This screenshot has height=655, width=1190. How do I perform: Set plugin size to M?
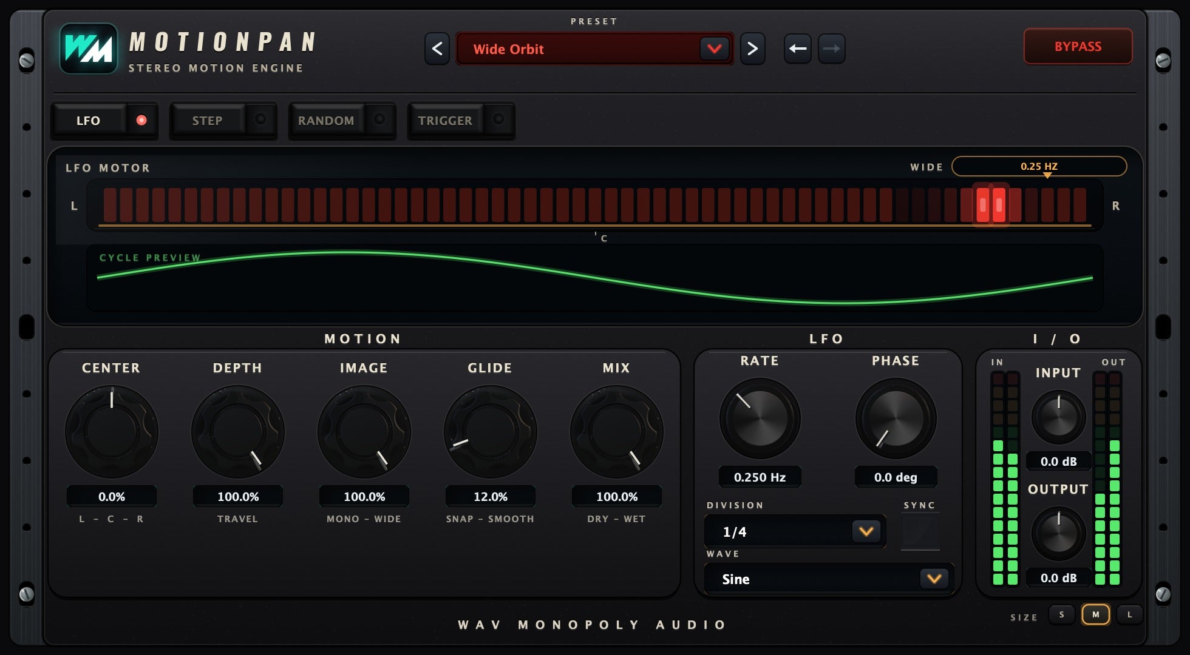point(1096,614)
